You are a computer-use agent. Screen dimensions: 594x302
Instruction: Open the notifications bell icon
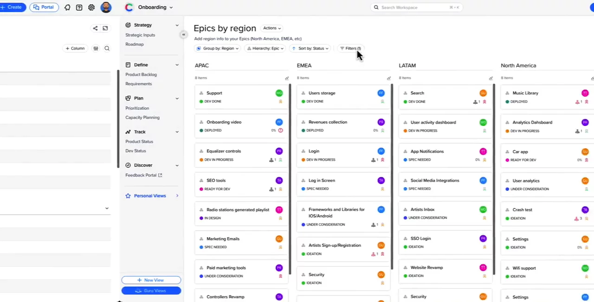(67, 7)
